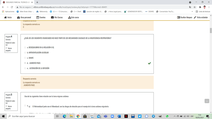Screen dimensions: 212x119
Task: Open the taskbar clock showing 10/05/2021
Action: point(199,116)
